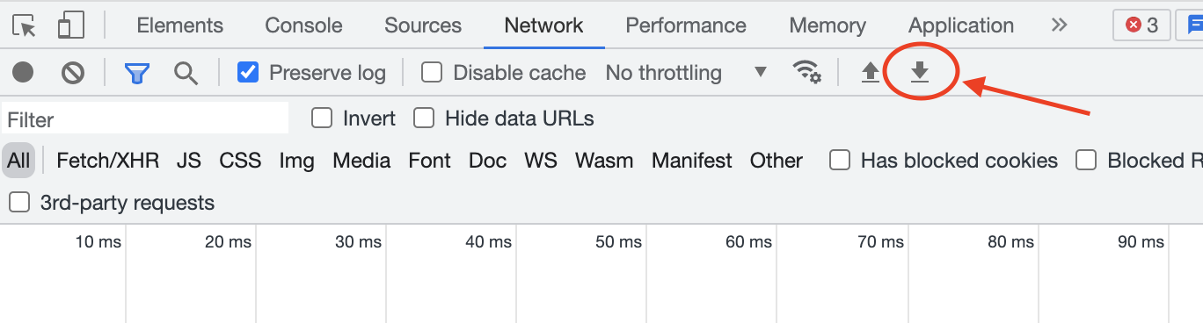Open search with the magnifier icon
The width and height of the screenshot is (1203, 323).
coord(186,72)
